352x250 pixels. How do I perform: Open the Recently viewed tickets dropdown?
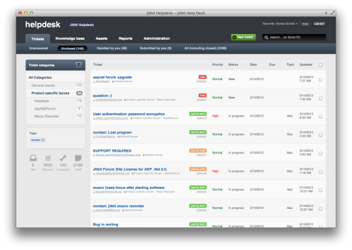[x=280, y=23]
